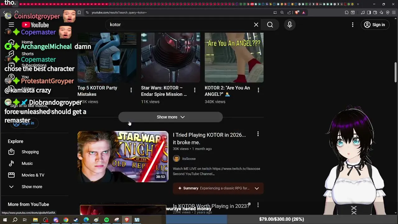Open options for 'Endar Spire Mission' short
Image resolution: width=398 pixels, height=224 pixels.
195,90
